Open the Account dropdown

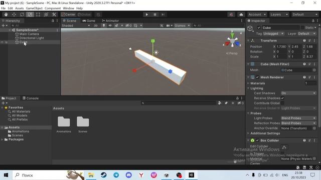257,14
